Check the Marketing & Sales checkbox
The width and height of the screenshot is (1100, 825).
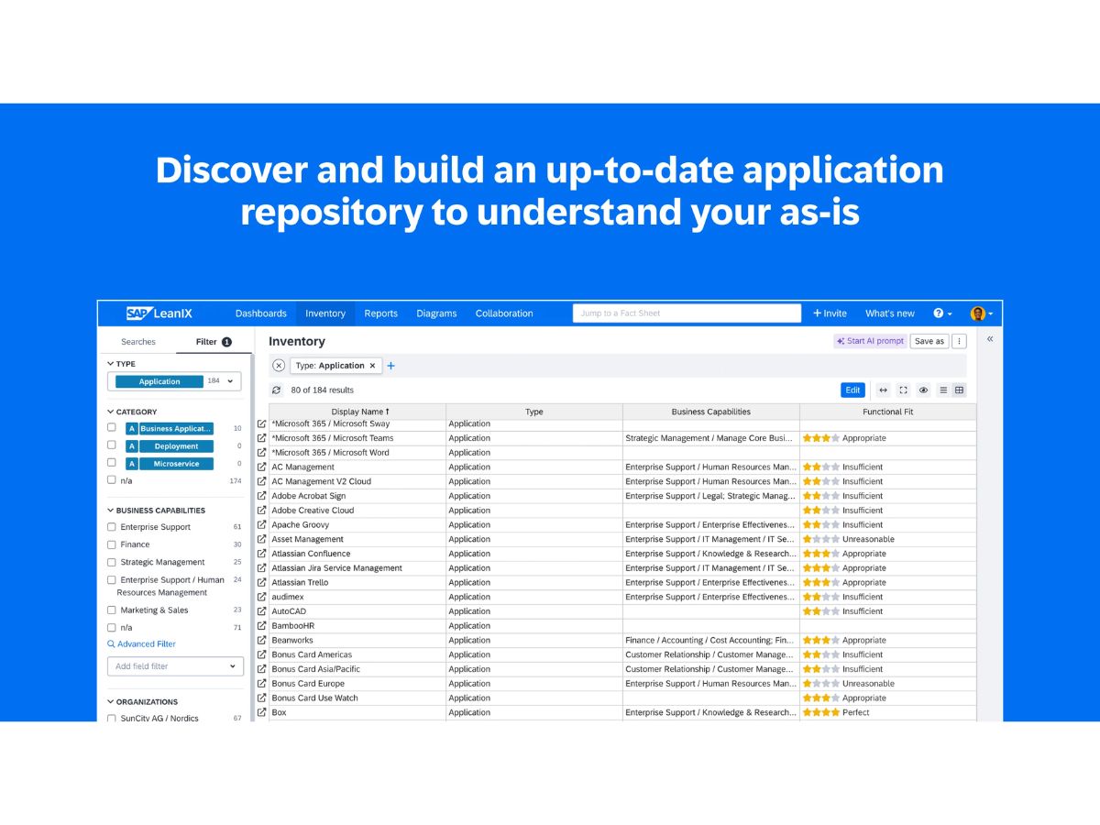click(112, 610)
